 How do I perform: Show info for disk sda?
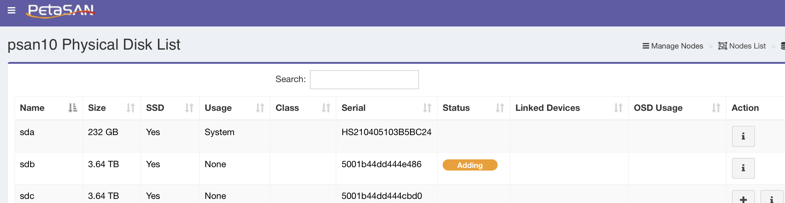click(743, 137)
